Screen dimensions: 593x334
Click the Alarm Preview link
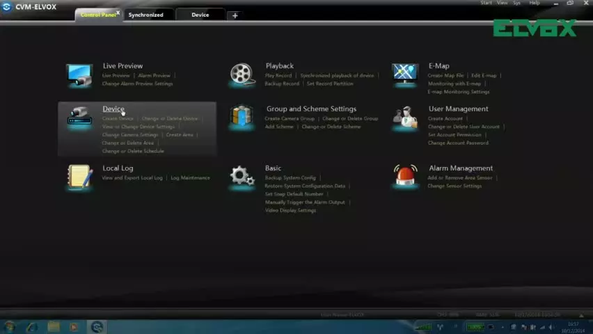coord(154,76)
